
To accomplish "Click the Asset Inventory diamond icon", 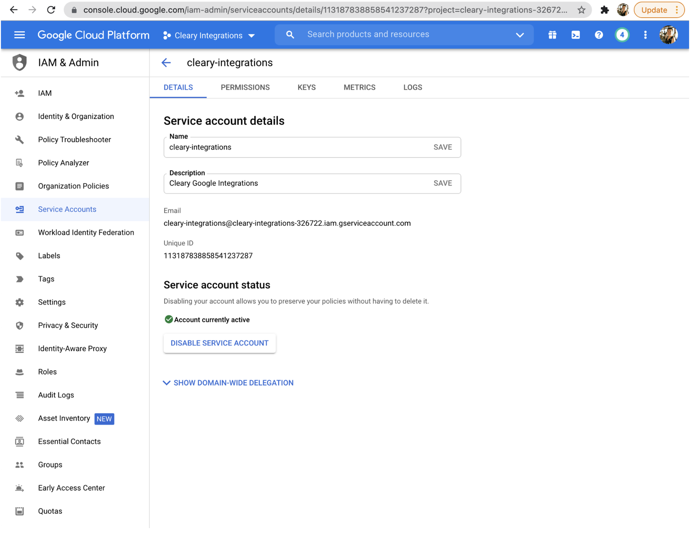I will 19,419.
